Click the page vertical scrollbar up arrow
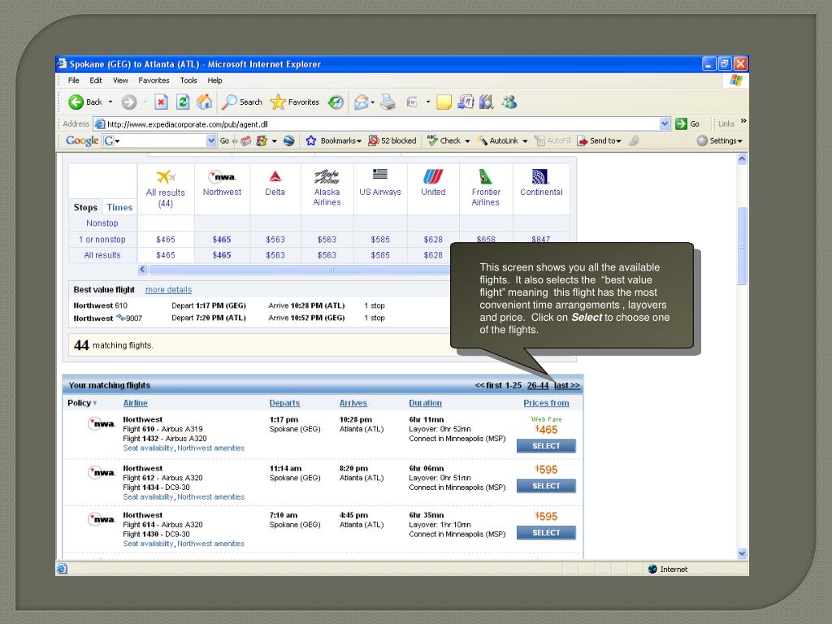Screen dimensions: 832x624 tap(742, 158)
